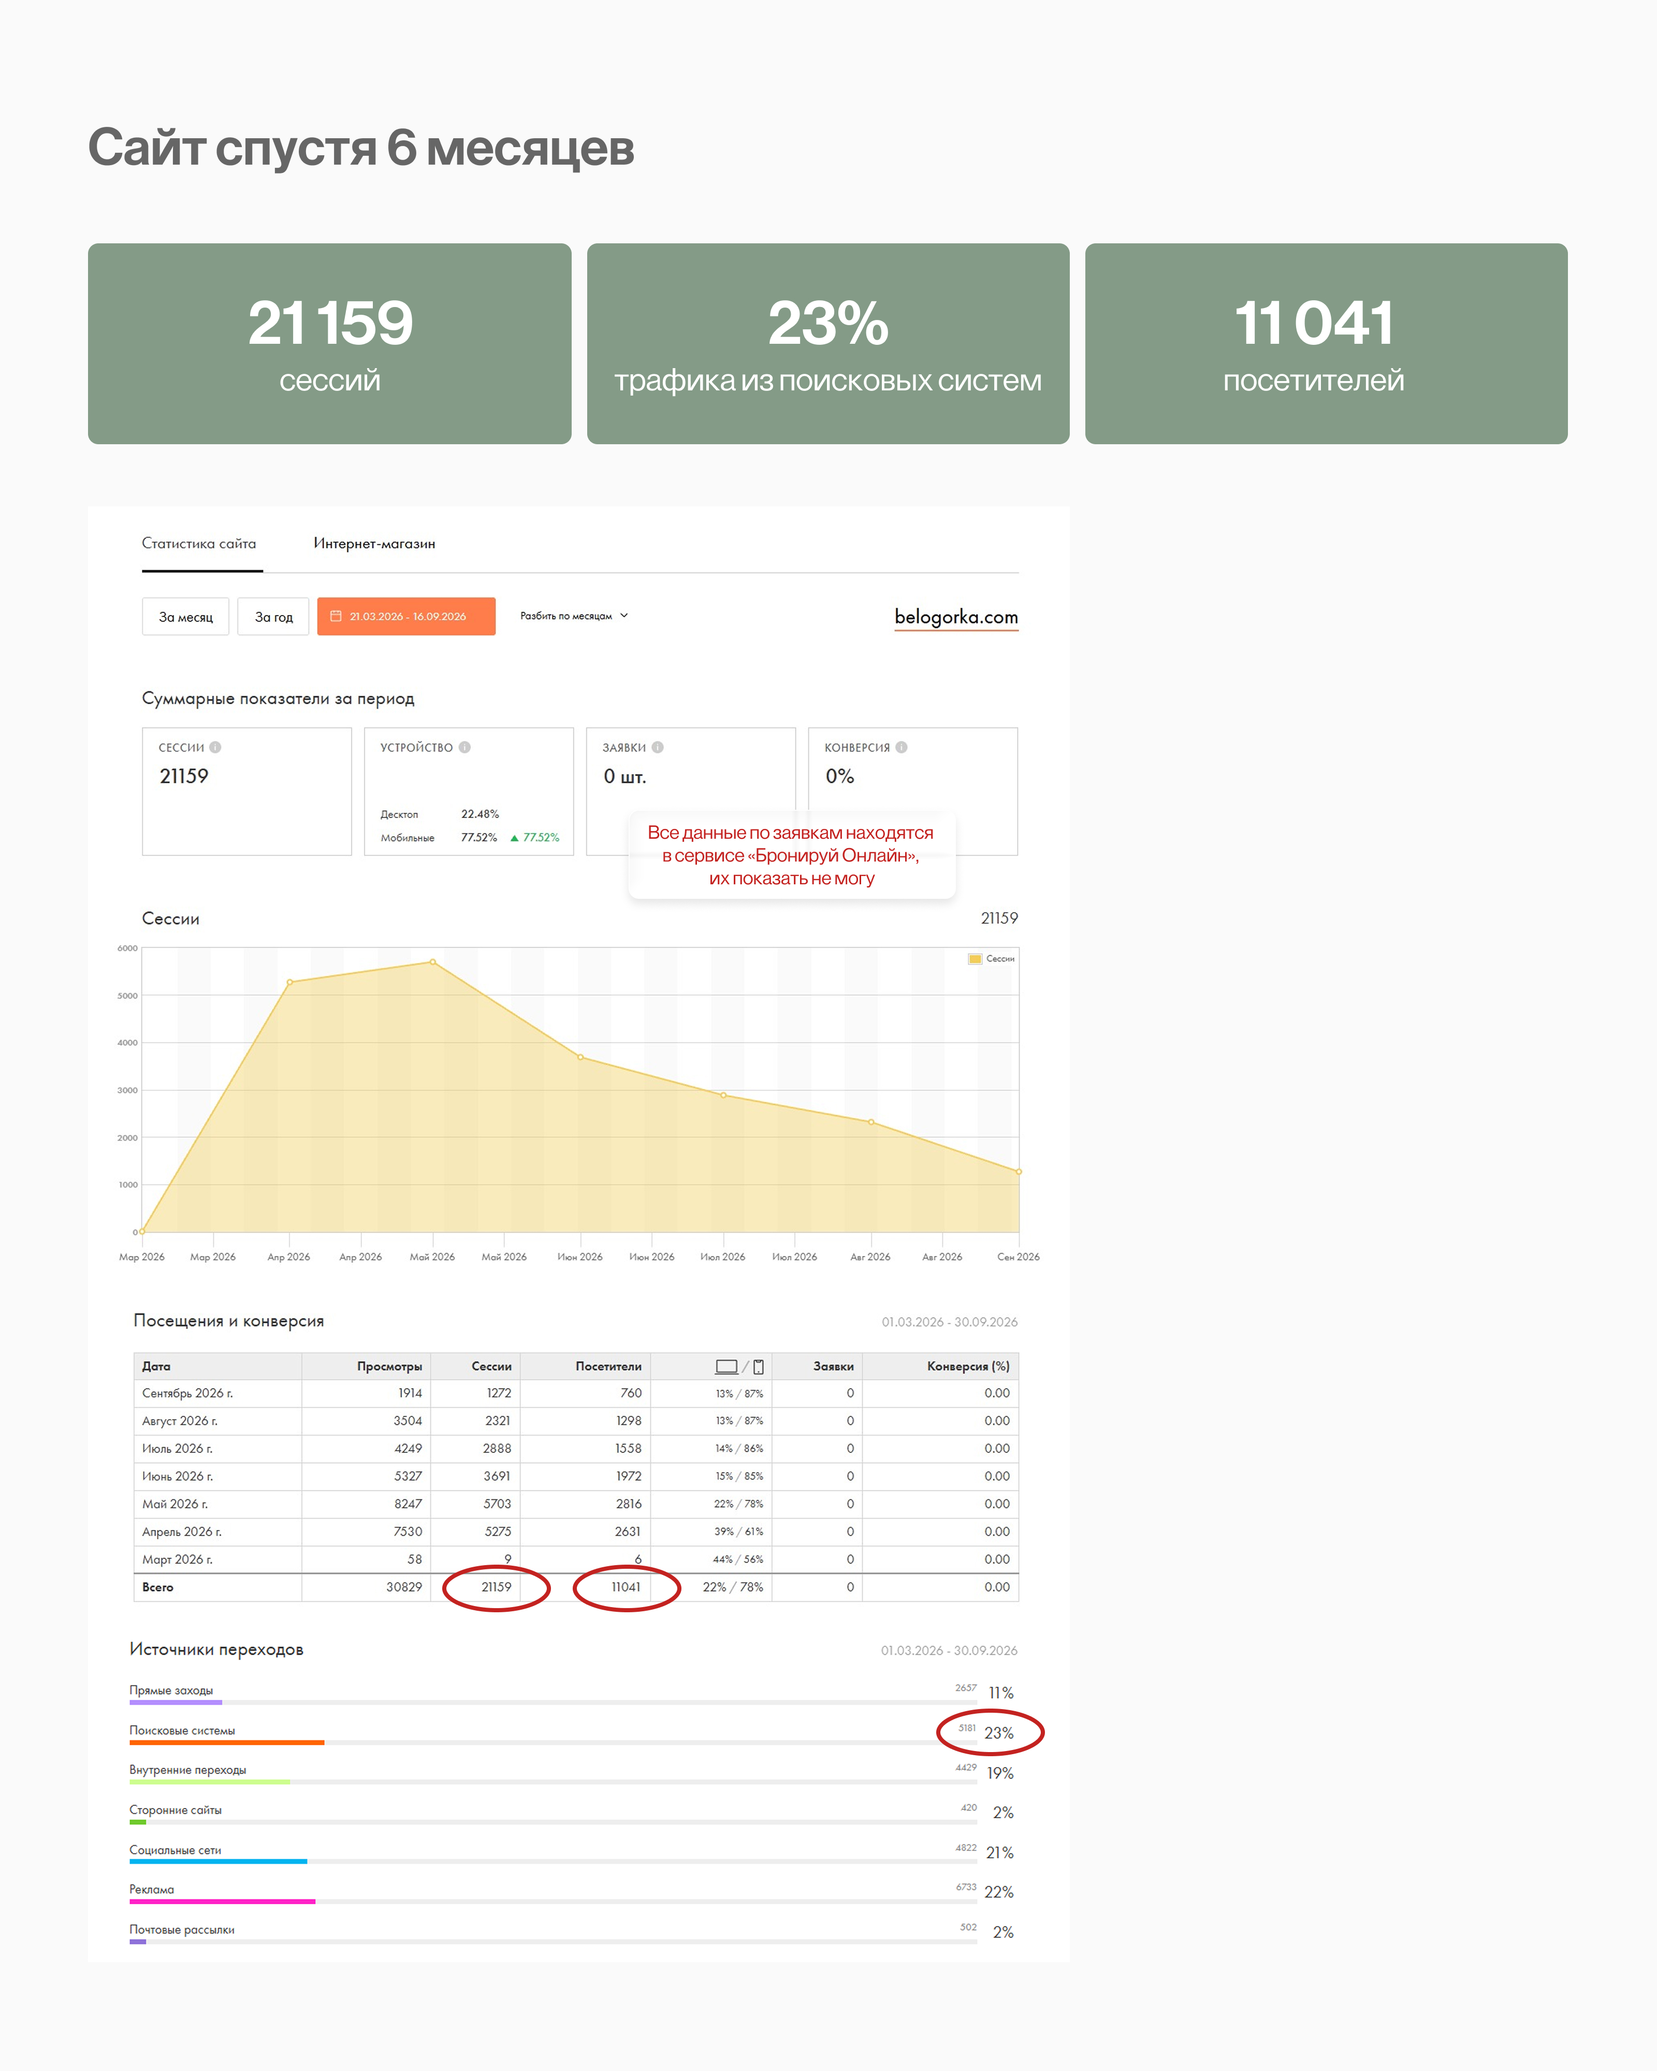Click the green growth triangle by 77.52%
Viewport: 1657px width, 2071px height.
click(515, 838)
